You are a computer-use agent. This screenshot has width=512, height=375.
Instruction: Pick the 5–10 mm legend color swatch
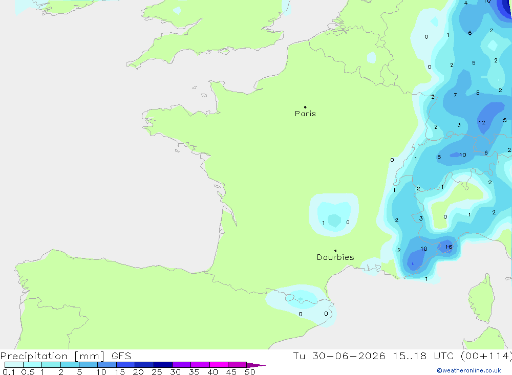pyautogui.click(x=88, y=365)
